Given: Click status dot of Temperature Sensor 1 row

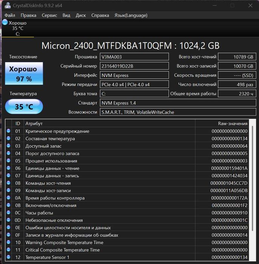Looking at the screenshot, I should point(8,257).
